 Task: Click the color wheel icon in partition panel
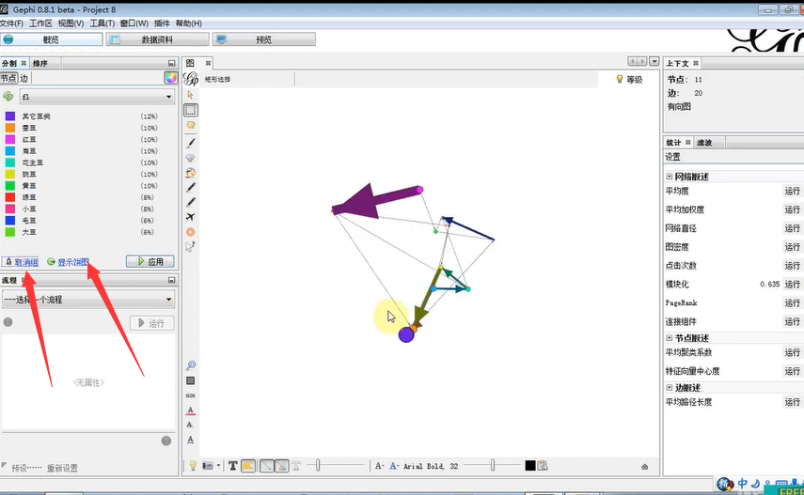tap(171, 78)
